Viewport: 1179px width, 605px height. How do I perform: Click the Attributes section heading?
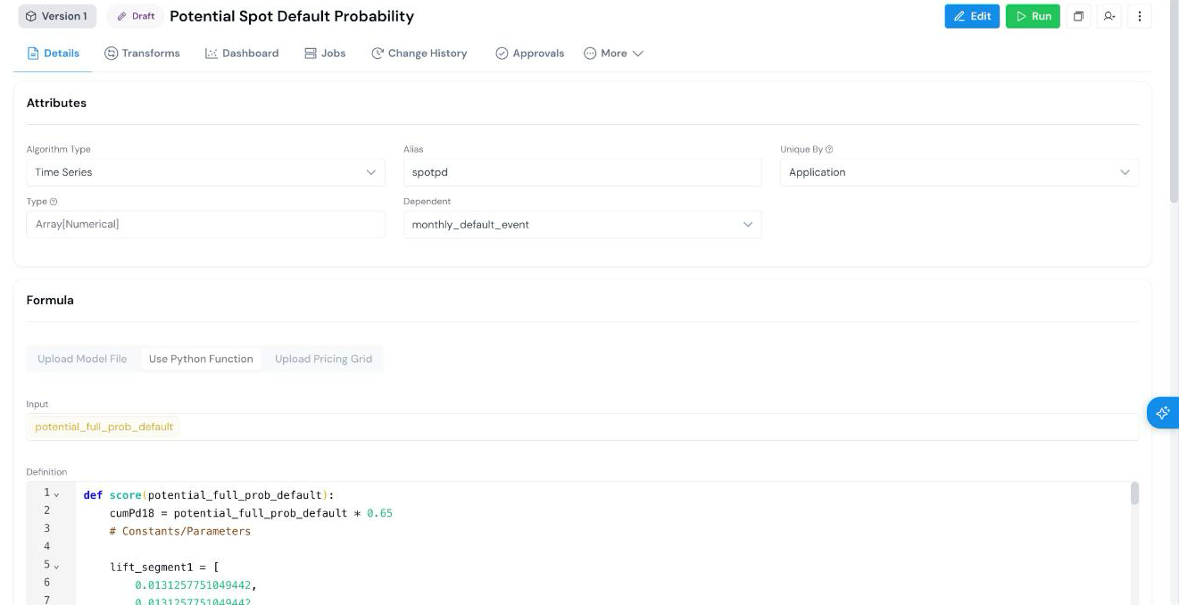click(56, 104)
